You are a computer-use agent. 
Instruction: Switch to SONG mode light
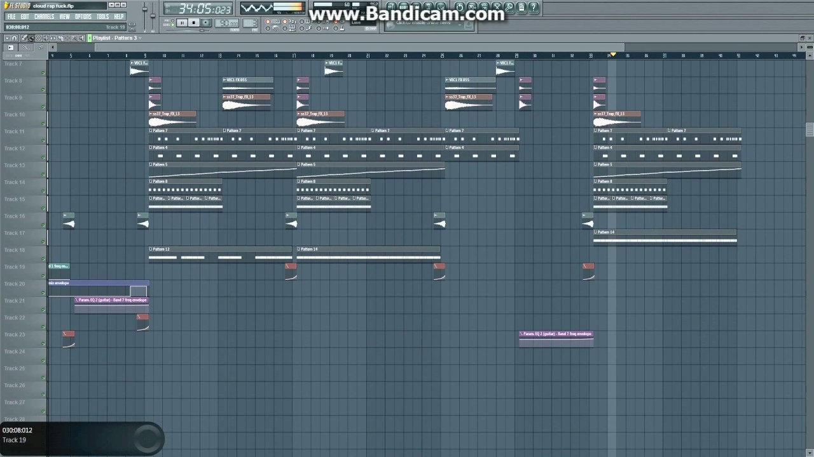point(172,25)
